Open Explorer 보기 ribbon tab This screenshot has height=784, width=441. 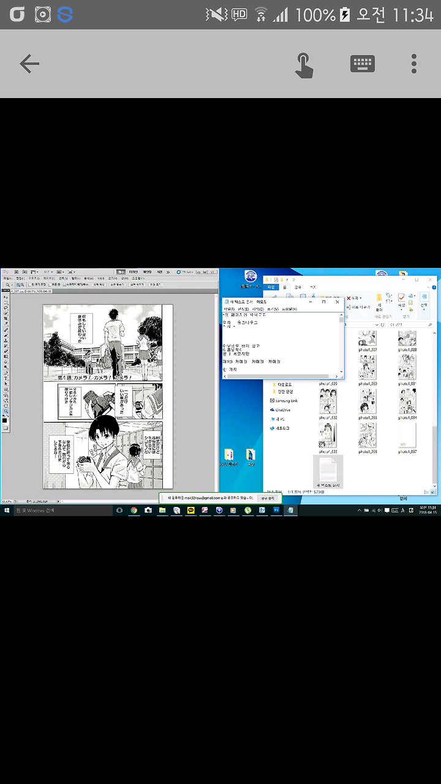pos(312,287)
